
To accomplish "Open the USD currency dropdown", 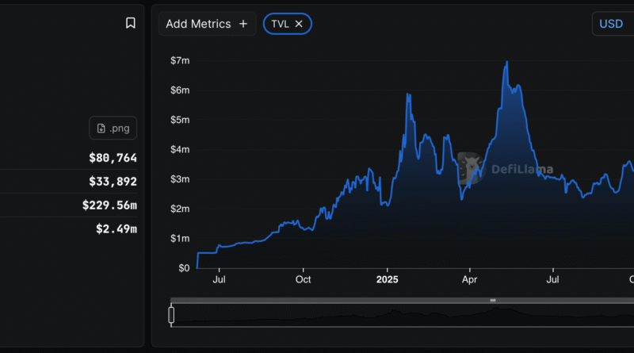I will 612,24.
